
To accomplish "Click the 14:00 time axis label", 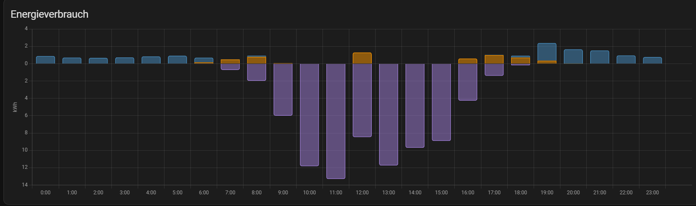I will [x=415, y=193].
